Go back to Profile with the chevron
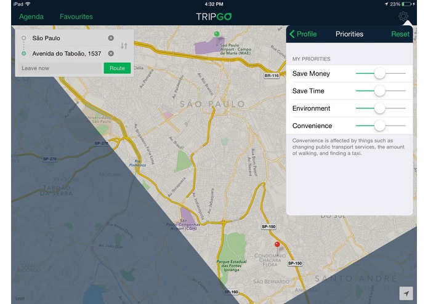 tap(292, 34)
